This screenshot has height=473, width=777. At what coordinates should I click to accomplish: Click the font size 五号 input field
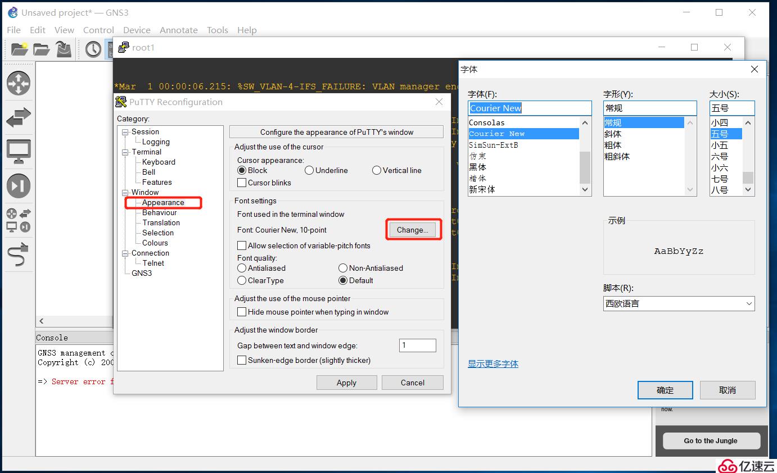coord(732,108)
